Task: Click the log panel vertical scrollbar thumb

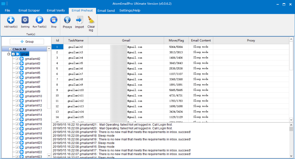Action: tap(291, 129)
